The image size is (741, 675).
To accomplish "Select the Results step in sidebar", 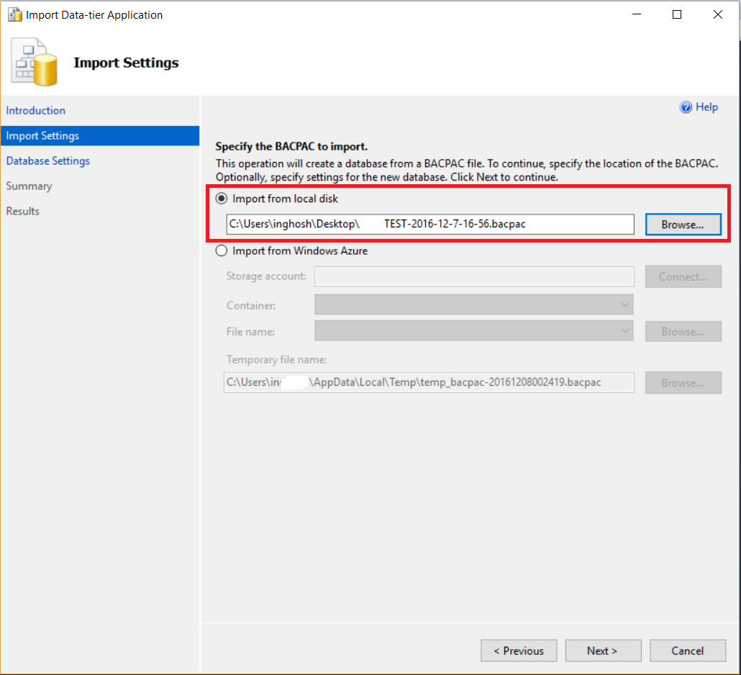I will click(x=23, y=212).
